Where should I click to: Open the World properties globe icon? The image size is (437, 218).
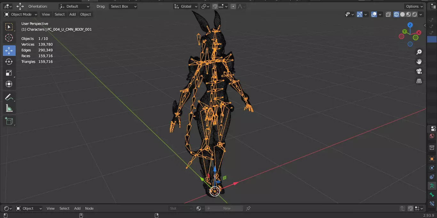click(x=432, y=136)
